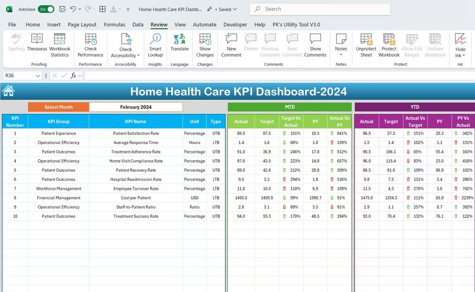
Task: Expand the Hide Ink dropdown arrow
Action: [464, 56]
